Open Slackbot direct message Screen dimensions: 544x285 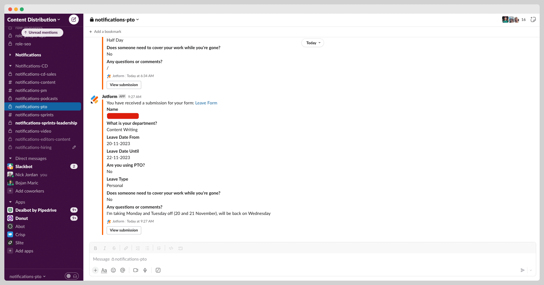pos(24,166)
